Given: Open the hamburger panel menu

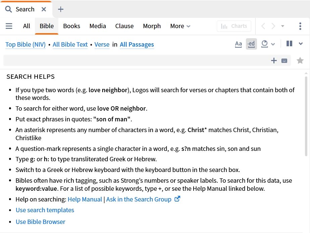Looking at the screenshot, I should coord(9,26).
